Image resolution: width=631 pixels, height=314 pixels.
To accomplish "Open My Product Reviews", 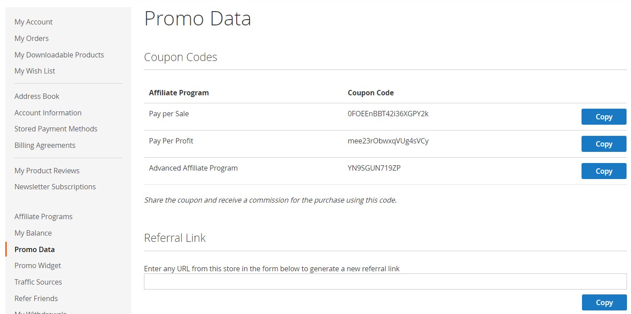I will tap(47, 171).
